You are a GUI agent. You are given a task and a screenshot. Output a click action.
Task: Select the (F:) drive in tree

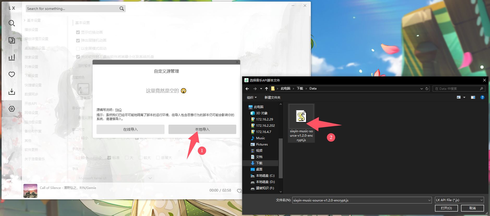(x=265, y=188)
